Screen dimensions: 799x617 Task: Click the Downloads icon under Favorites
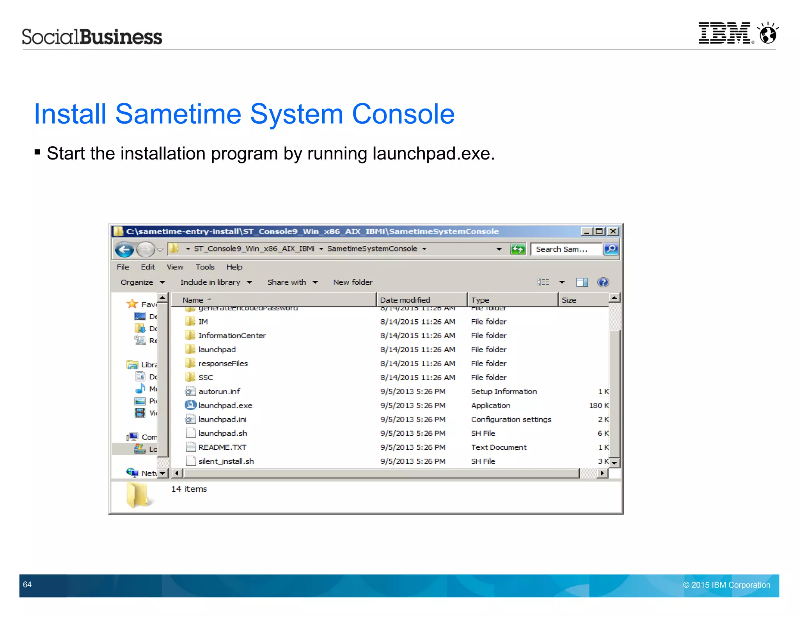click(x=140, y=328)
